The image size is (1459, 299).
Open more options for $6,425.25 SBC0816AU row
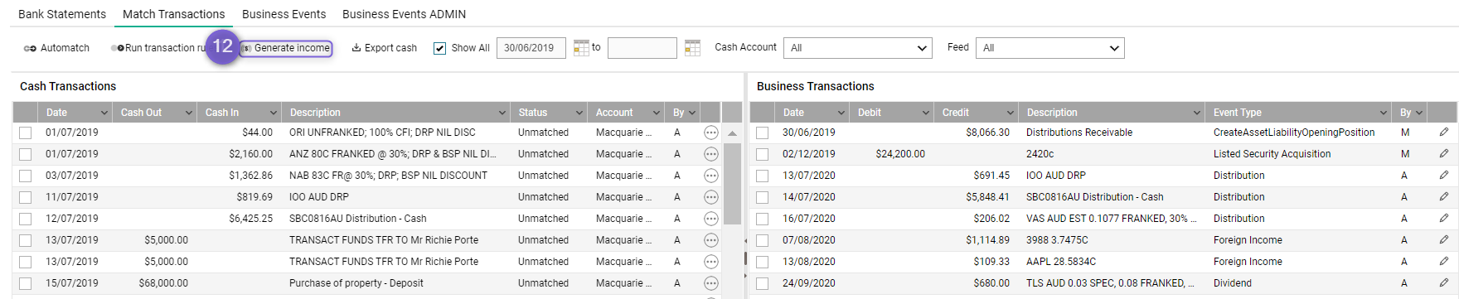click(710, 219)
